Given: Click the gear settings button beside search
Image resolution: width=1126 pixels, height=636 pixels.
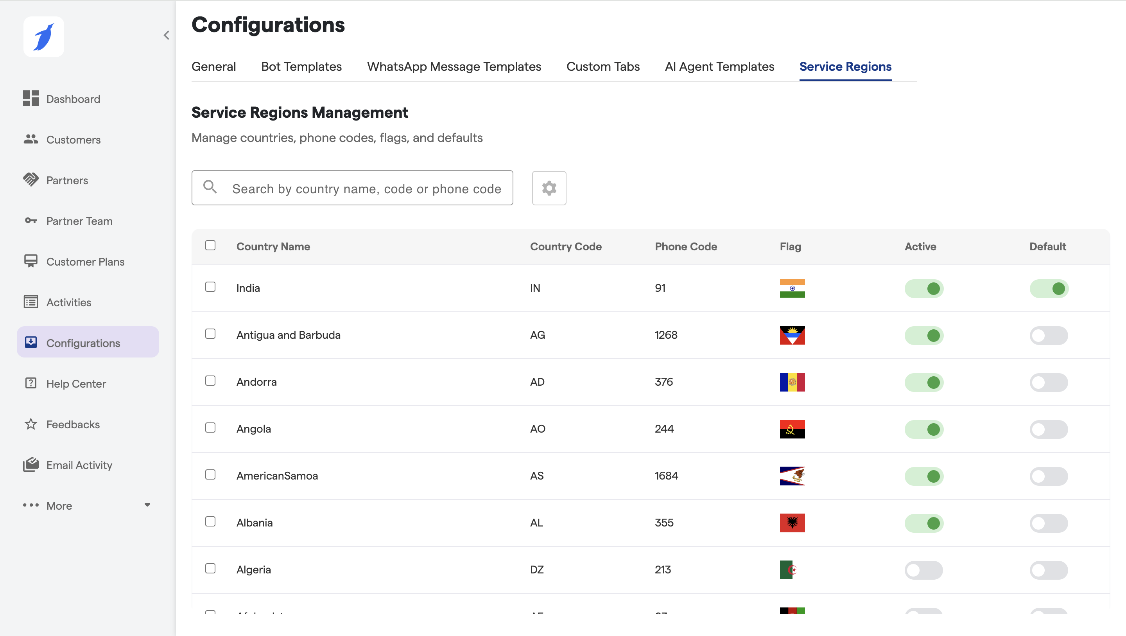Looking at the screenshot, I should tap(549, 188).
